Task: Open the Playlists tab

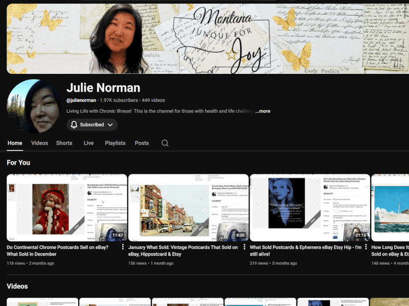Action: [115, 143]
